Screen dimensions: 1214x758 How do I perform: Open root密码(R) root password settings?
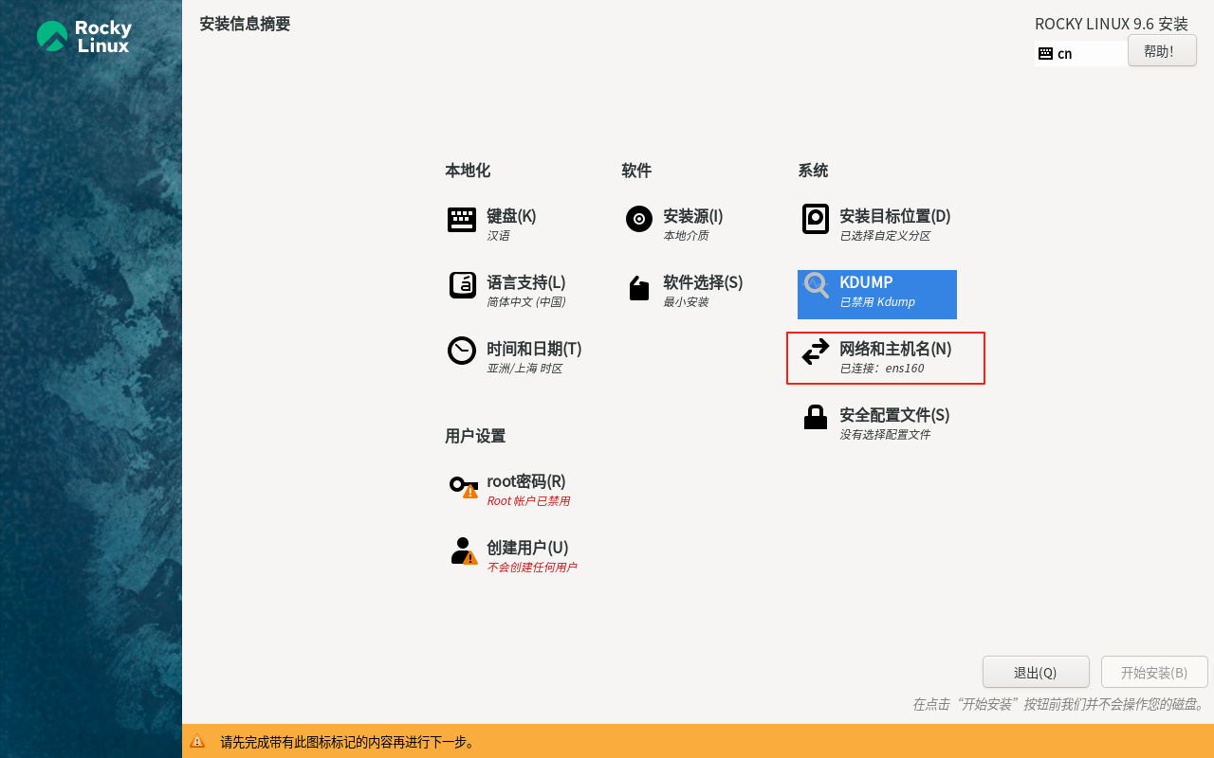526,481
